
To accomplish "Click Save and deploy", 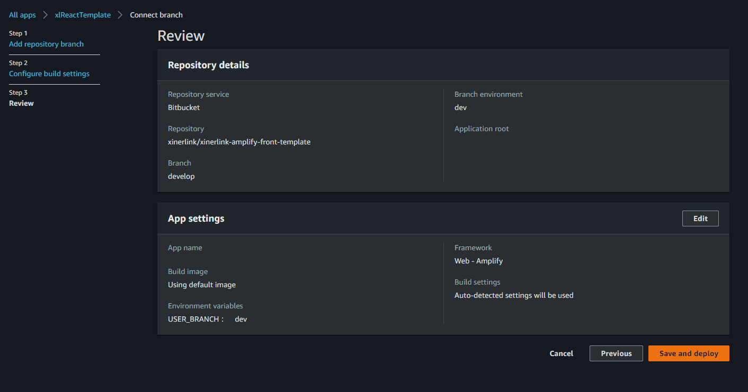I will 689,353.
